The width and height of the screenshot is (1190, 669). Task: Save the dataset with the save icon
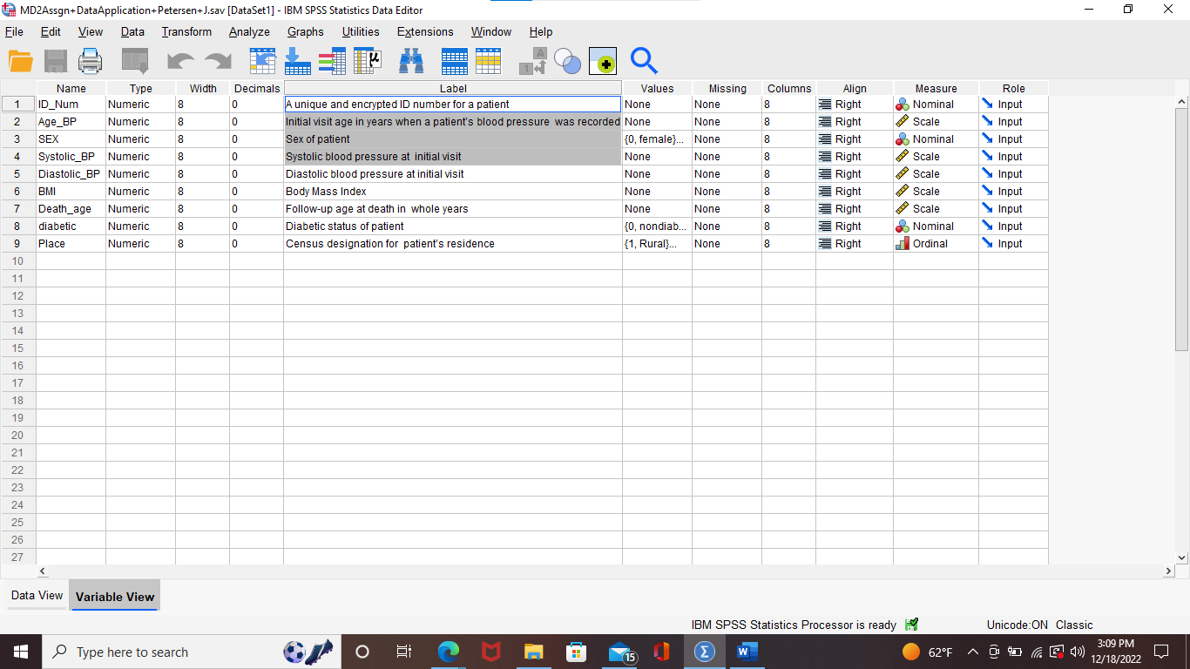pos(54,61)
